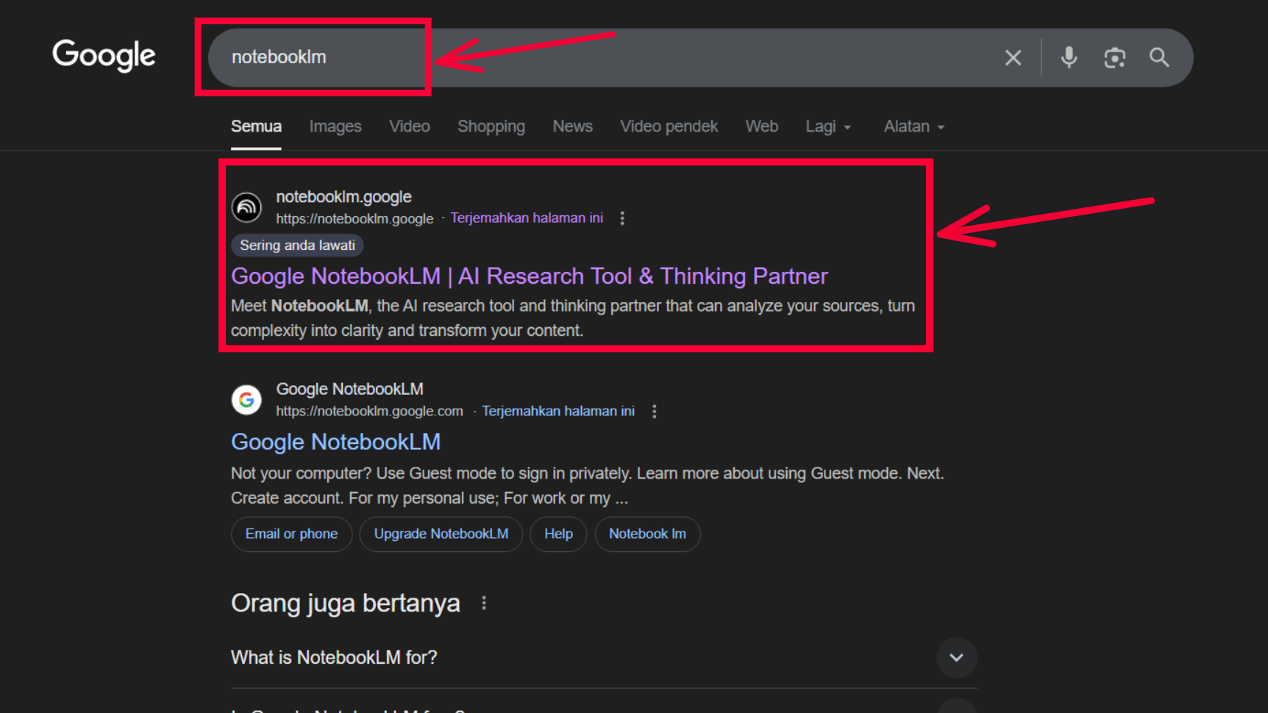The image size is (1268, 713).
Task: Switch to the News tab
Action: pos(572,126)
